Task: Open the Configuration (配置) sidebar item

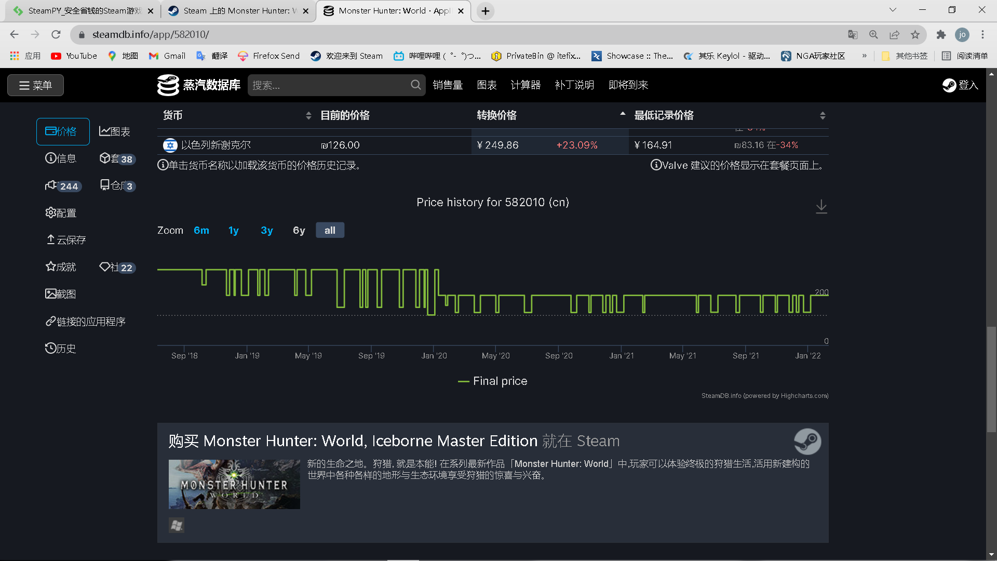Action: [61, 213]
